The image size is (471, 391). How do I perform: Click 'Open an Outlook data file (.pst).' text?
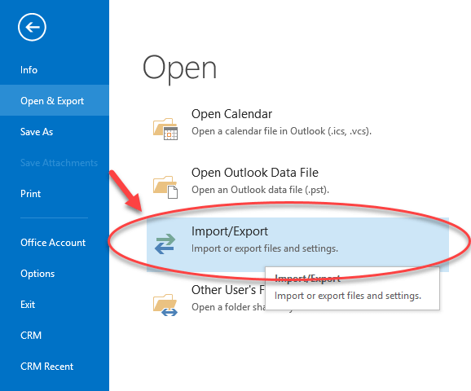260,190
